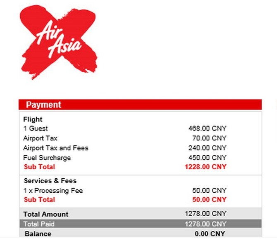This screenshot has height=239, width=277.
Task: Click the AirAsia X logo
Action: 58,42
